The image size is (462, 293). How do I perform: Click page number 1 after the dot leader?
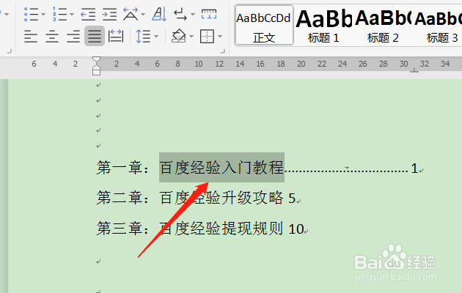pos(414,168)
